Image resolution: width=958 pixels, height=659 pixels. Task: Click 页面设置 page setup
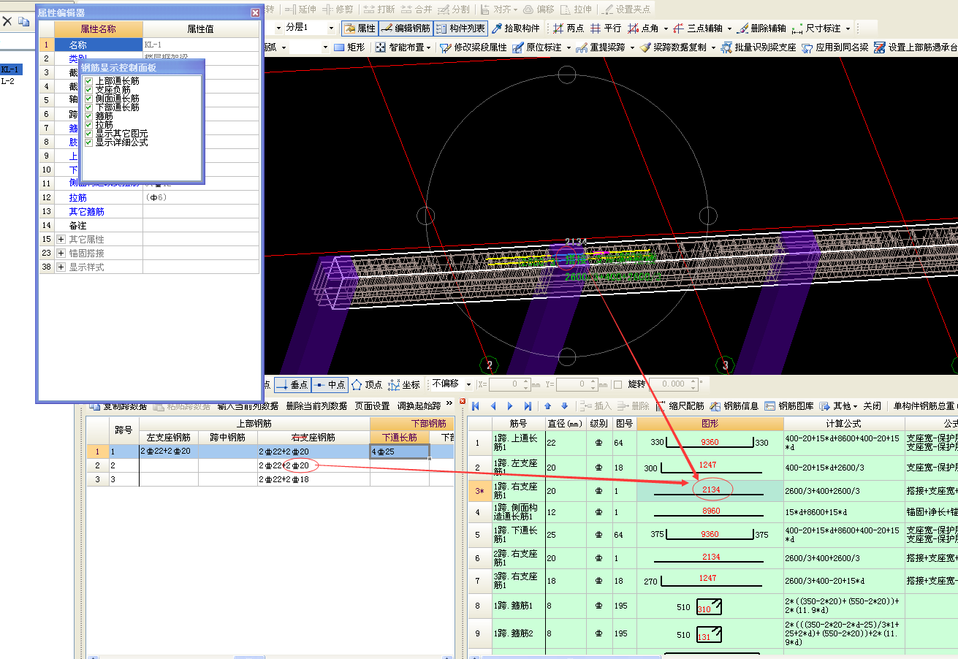[x=373, y=406]
